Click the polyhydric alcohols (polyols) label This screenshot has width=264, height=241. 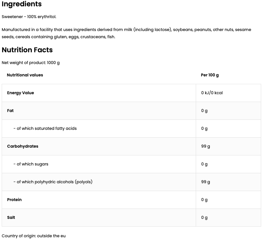pos(53,182)
